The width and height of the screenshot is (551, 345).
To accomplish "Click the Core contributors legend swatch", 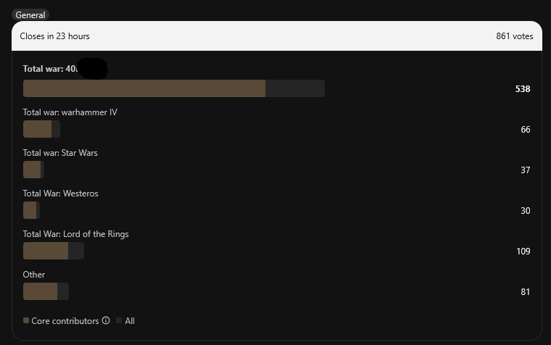I will pyautogui.click(x=26, y=320).
